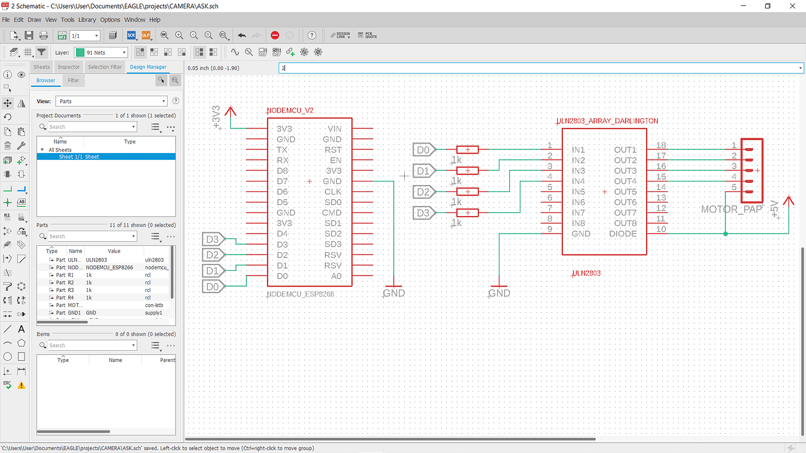Open the ULP script icon

145,36
